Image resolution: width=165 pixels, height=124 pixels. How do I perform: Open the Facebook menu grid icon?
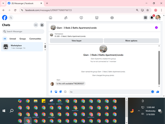click(x=146, y=18)
